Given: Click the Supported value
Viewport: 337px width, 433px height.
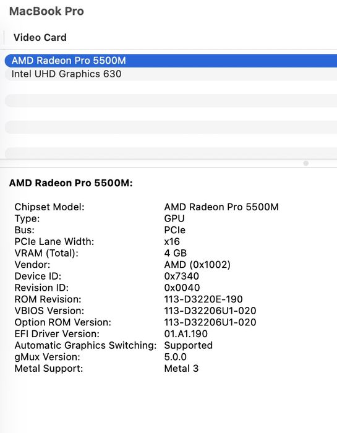Looking at the screenshot, I should (x=189, y=345).
